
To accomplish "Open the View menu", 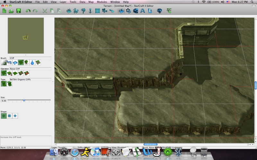I will 54,2.
